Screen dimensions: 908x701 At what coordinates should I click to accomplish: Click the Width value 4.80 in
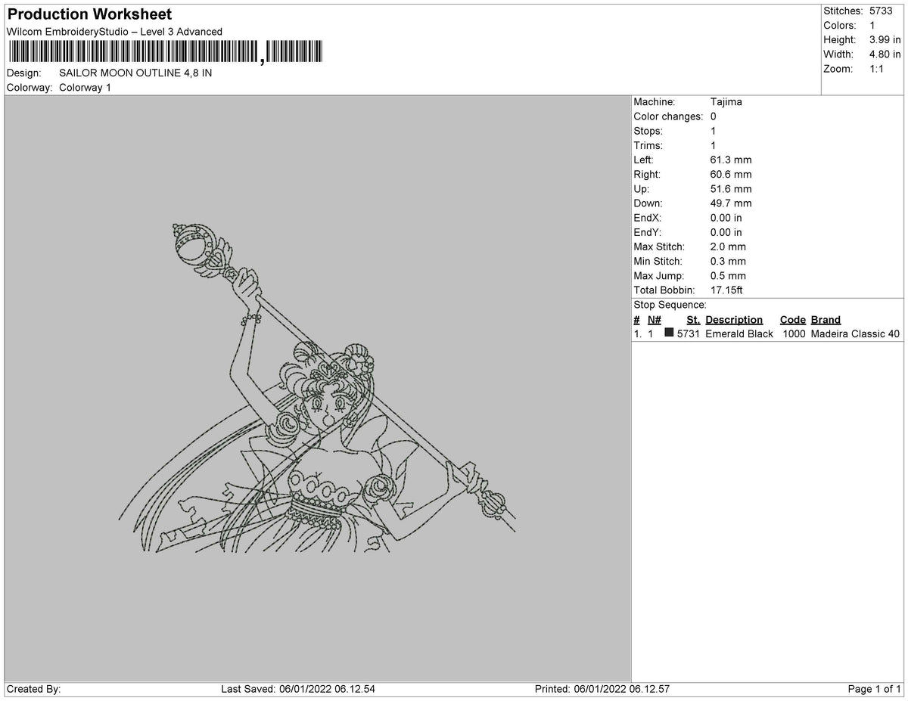885,54
